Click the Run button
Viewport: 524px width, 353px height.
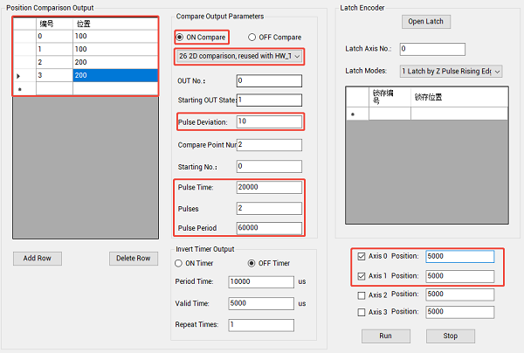click(385, 336)
